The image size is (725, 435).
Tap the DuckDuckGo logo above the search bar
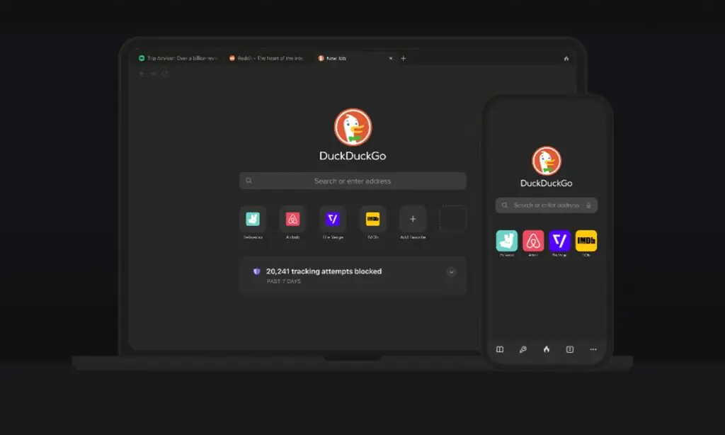[x=352, y=128]
